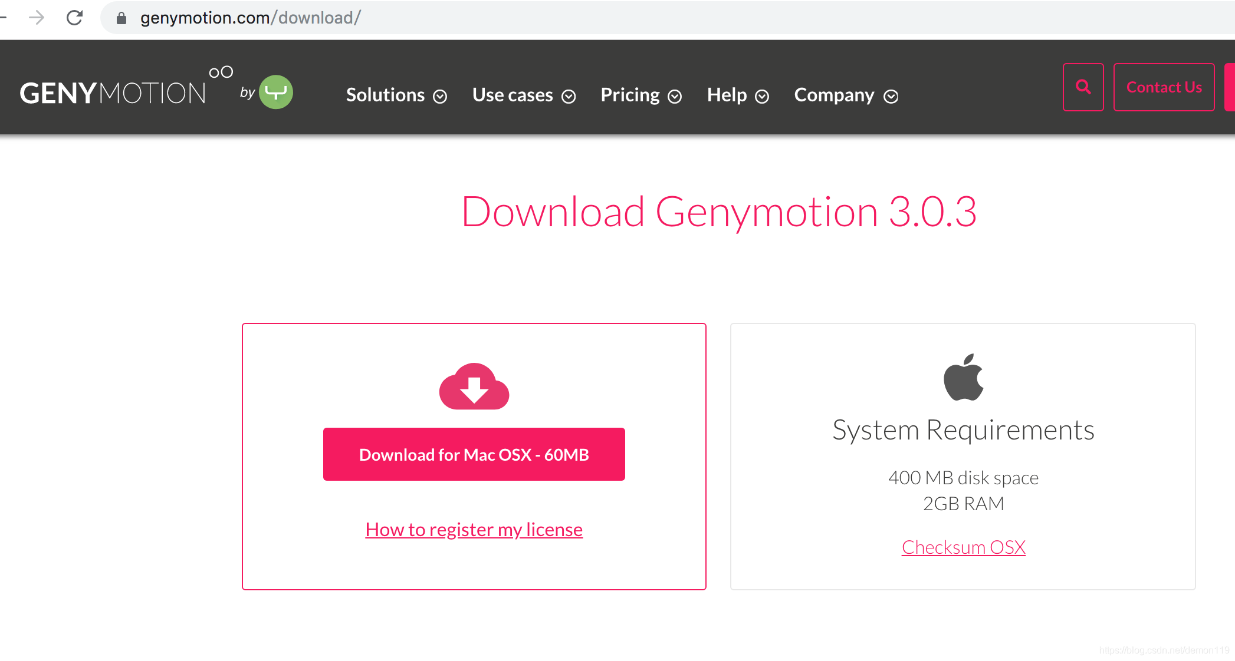Image resolution: width=1235 pixels, height=661 pixels.
Task: Open the Checksum OSX link
Action: tap(964, 547)
